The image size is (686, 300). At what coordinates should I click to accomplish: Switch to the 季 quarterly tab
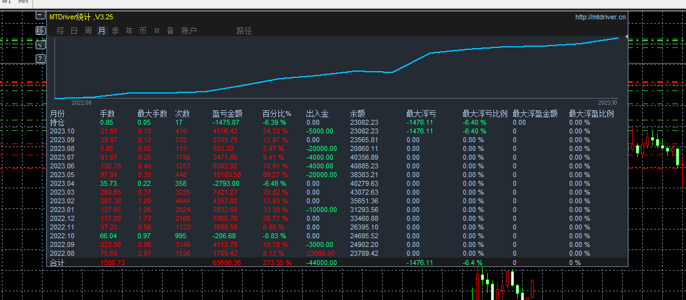coord(116,31)
